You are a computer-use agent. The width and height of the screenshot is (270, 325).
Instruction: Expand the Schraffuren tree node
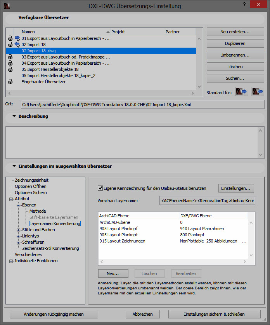click(x=19, y=242)
